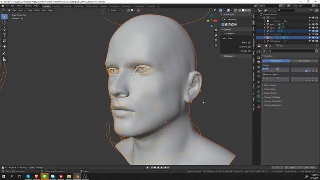Toggle viewport overlays button

pyautogui.click(x=228, y=10)
